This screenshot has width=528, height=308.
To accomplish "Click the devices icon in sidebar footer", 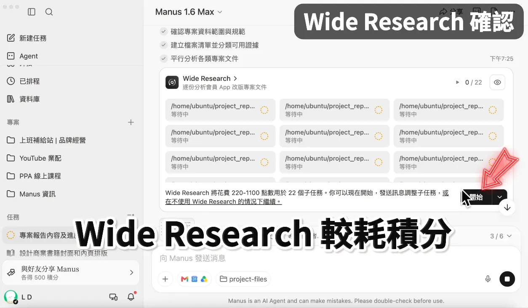I will [113, 297].
